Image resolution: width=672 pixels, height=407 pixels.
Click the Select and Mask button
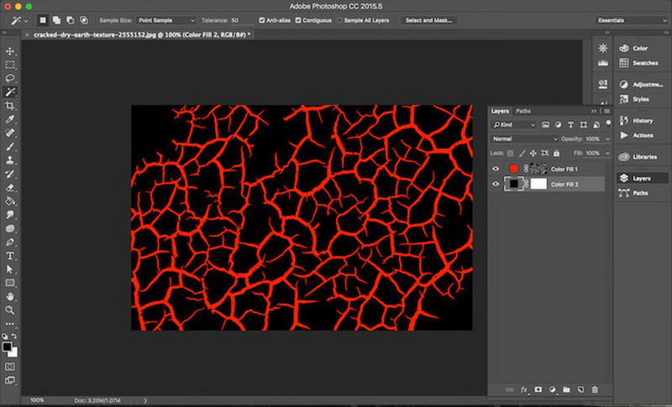pos(429,19)
